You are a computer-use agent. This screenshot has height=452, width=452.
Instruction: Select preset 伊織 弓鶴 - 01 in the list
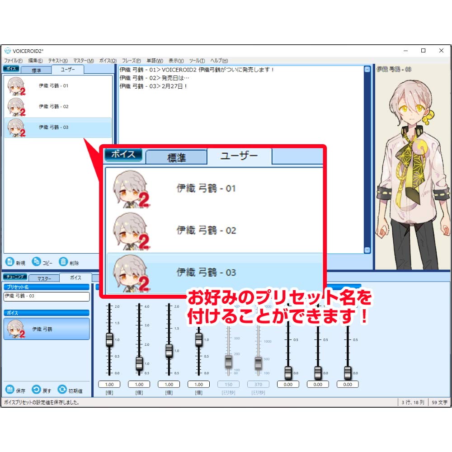54,86
